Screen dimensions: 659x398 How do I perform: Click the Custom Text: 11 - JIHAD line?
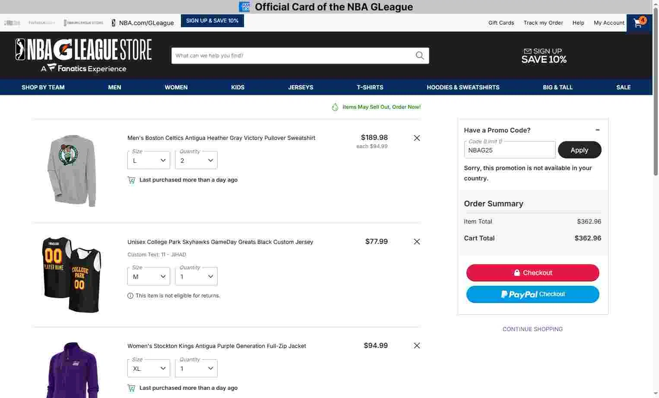(157, 255)
